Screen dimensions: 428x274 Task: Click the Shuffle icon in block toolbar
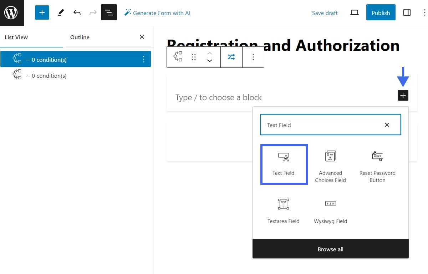pos(231,57)
